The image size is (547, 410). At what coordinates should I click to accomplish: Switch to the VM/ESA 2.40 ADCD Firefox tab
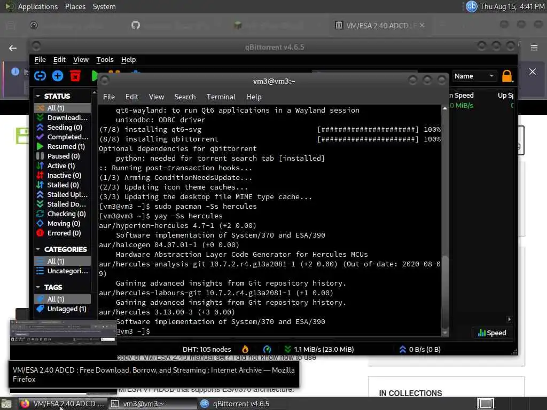click(x=377, y=26)
